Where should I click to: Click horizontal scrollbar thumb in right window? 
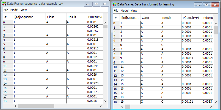pos(127,106)
